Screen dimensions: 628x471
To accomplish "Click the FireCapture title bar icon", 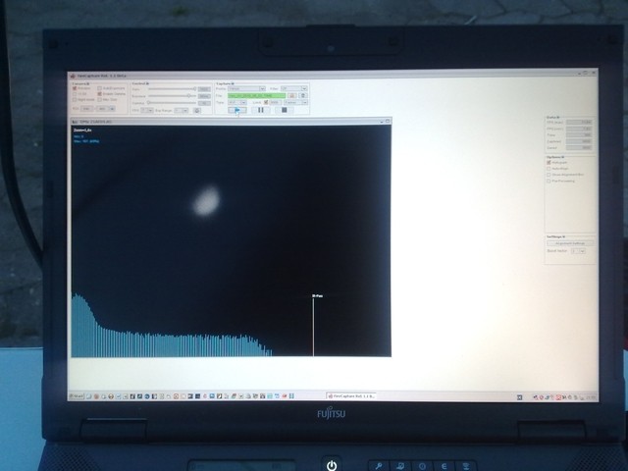I will tap(73, 76).
